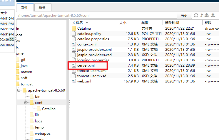Viewport: 219px width, 140px height.
Task: Click the tomcat-users.xsd file name
Action: click(92, 76)
